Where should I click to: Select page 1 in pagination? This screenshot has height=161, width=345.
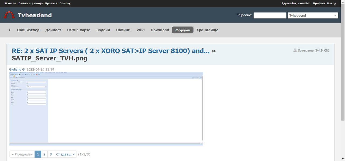38,154
